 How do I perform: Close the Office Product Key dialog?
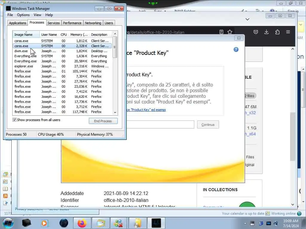[239, 38]
